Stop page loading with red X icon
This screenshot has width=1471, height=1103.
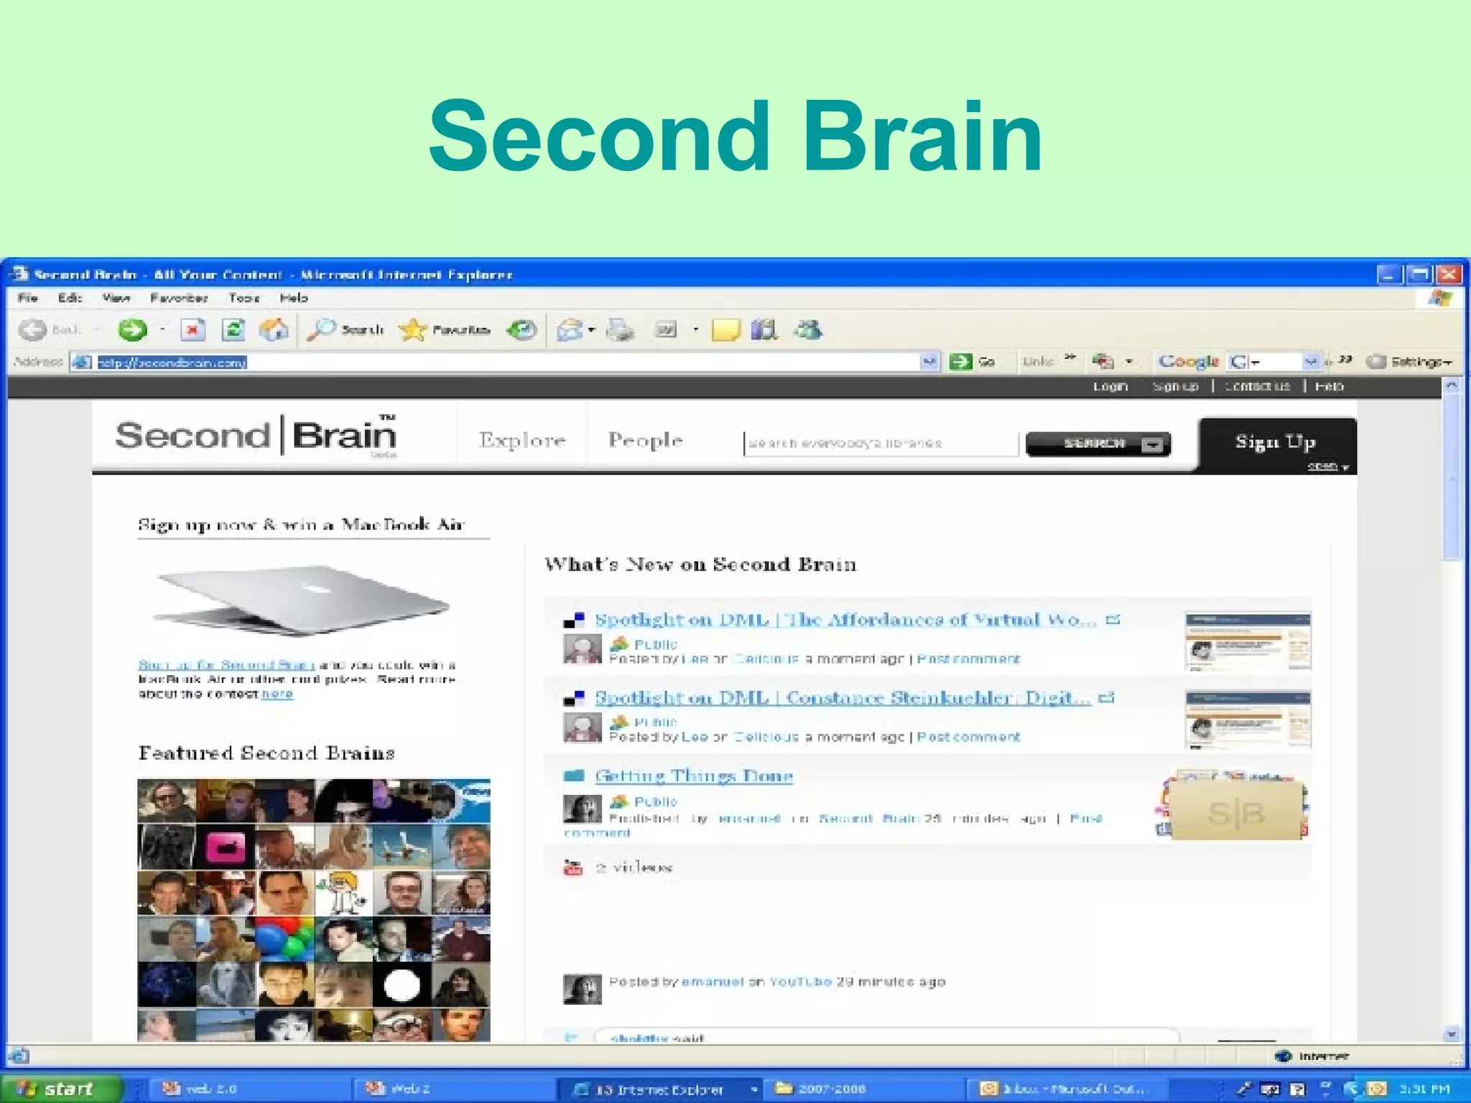(192, 330)
